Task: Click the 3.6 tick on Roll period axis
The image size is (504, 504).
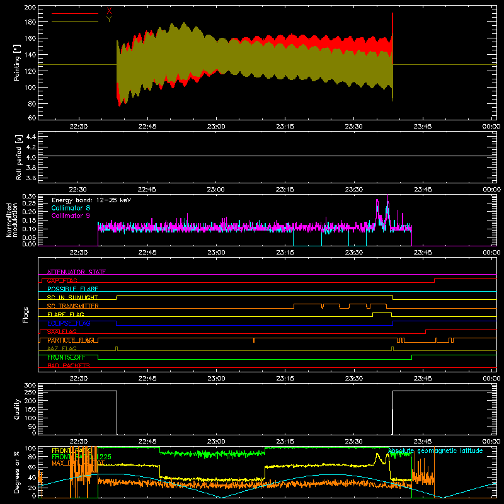Action: [30, 178]
